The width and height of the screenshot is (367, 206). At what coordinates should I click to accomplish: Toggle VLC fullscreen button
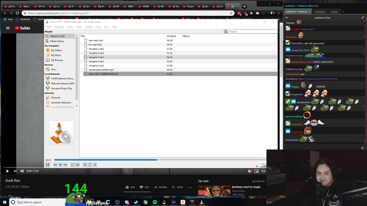[x=73, y=165]
